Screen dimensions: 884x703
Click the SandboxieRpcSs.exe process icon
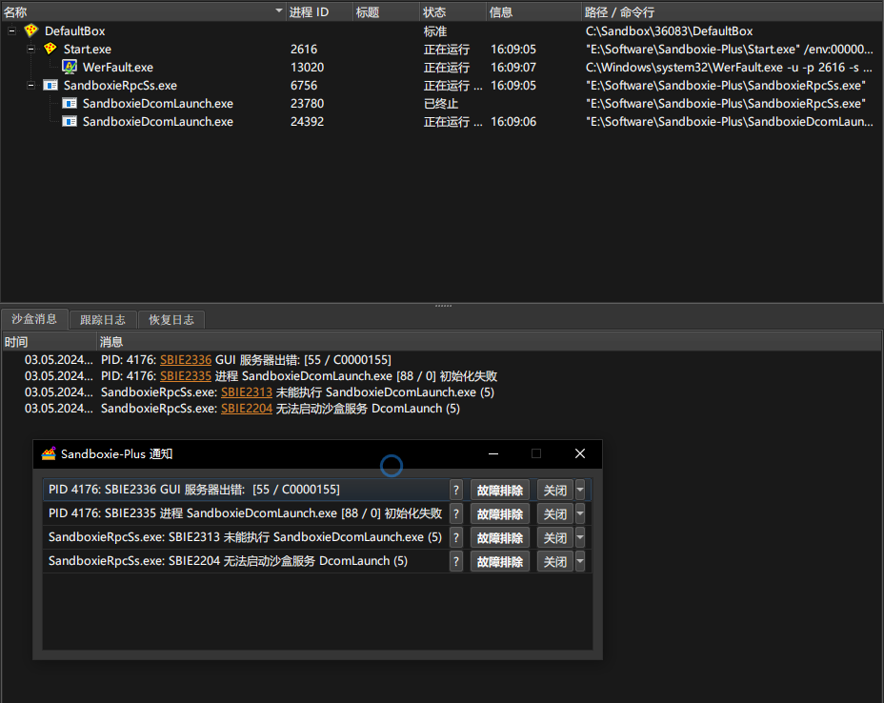50,86
